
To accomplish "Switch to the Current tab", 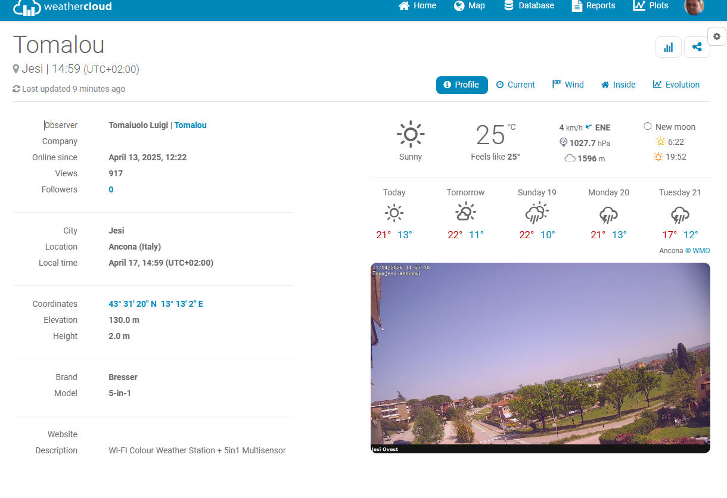I will click(x=515, y=85).
